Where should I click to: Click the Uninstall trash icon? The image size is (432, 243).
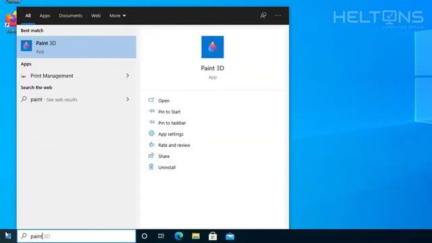pyautogui.click(x=151, y=167)
